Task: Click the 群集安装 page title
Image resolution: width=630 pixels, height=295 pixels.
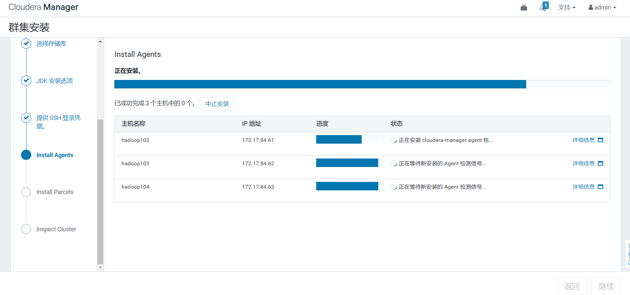Action: pyautogui.click(x=29, y=27)
